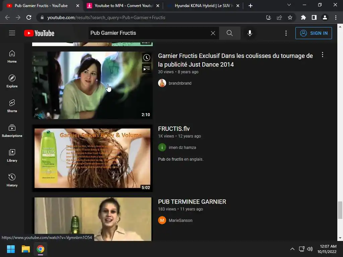Open volume control in system tray
This screenshot has height=257, width=343.
point(310,249)
